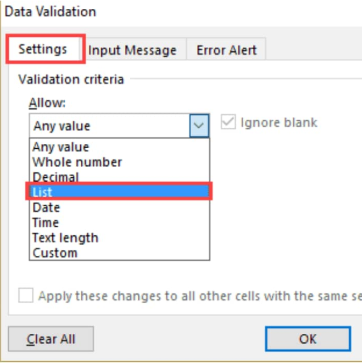Toggle the Ignore blank checkbox
Image resolution: width=363 pixels, height=364 pixels.
[228, 122]
